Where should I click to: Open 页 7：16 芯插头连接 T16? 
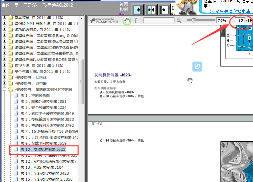[x=49, y=131]
